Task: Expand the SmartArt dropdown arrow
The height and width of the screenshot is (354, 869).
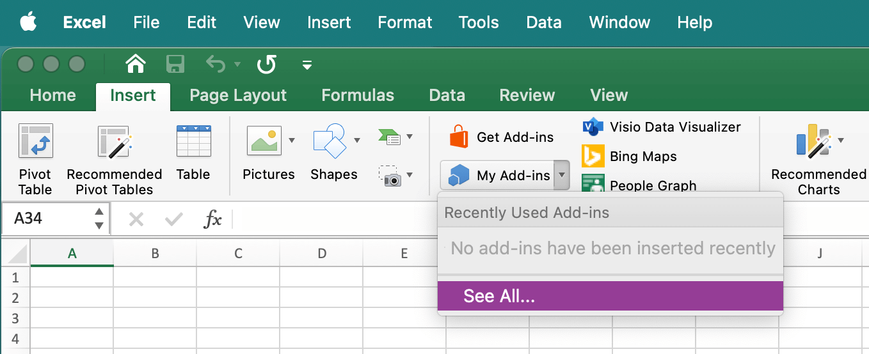Action: 410,137
